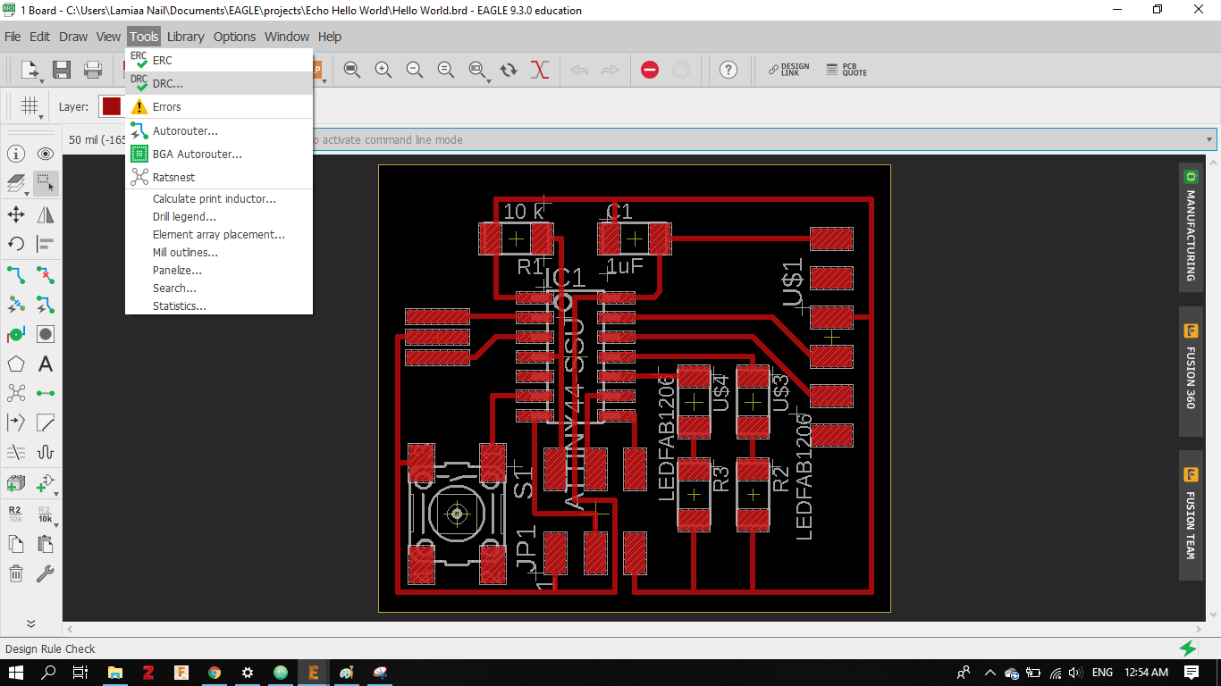The width and height of the screenshot is (1221, 686).
Task: Select the Delete trash tool
Action: [16, 573]
